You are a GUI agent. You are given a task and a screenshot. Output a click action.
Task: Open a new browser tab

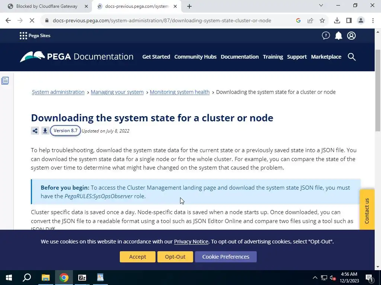(x=189, y=7)
